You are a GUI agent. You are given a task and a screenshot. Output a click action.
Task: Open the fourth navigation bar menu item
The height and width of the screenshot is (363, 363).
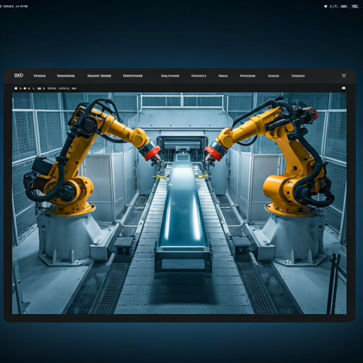pyautogui.click(x=133, y=76)
